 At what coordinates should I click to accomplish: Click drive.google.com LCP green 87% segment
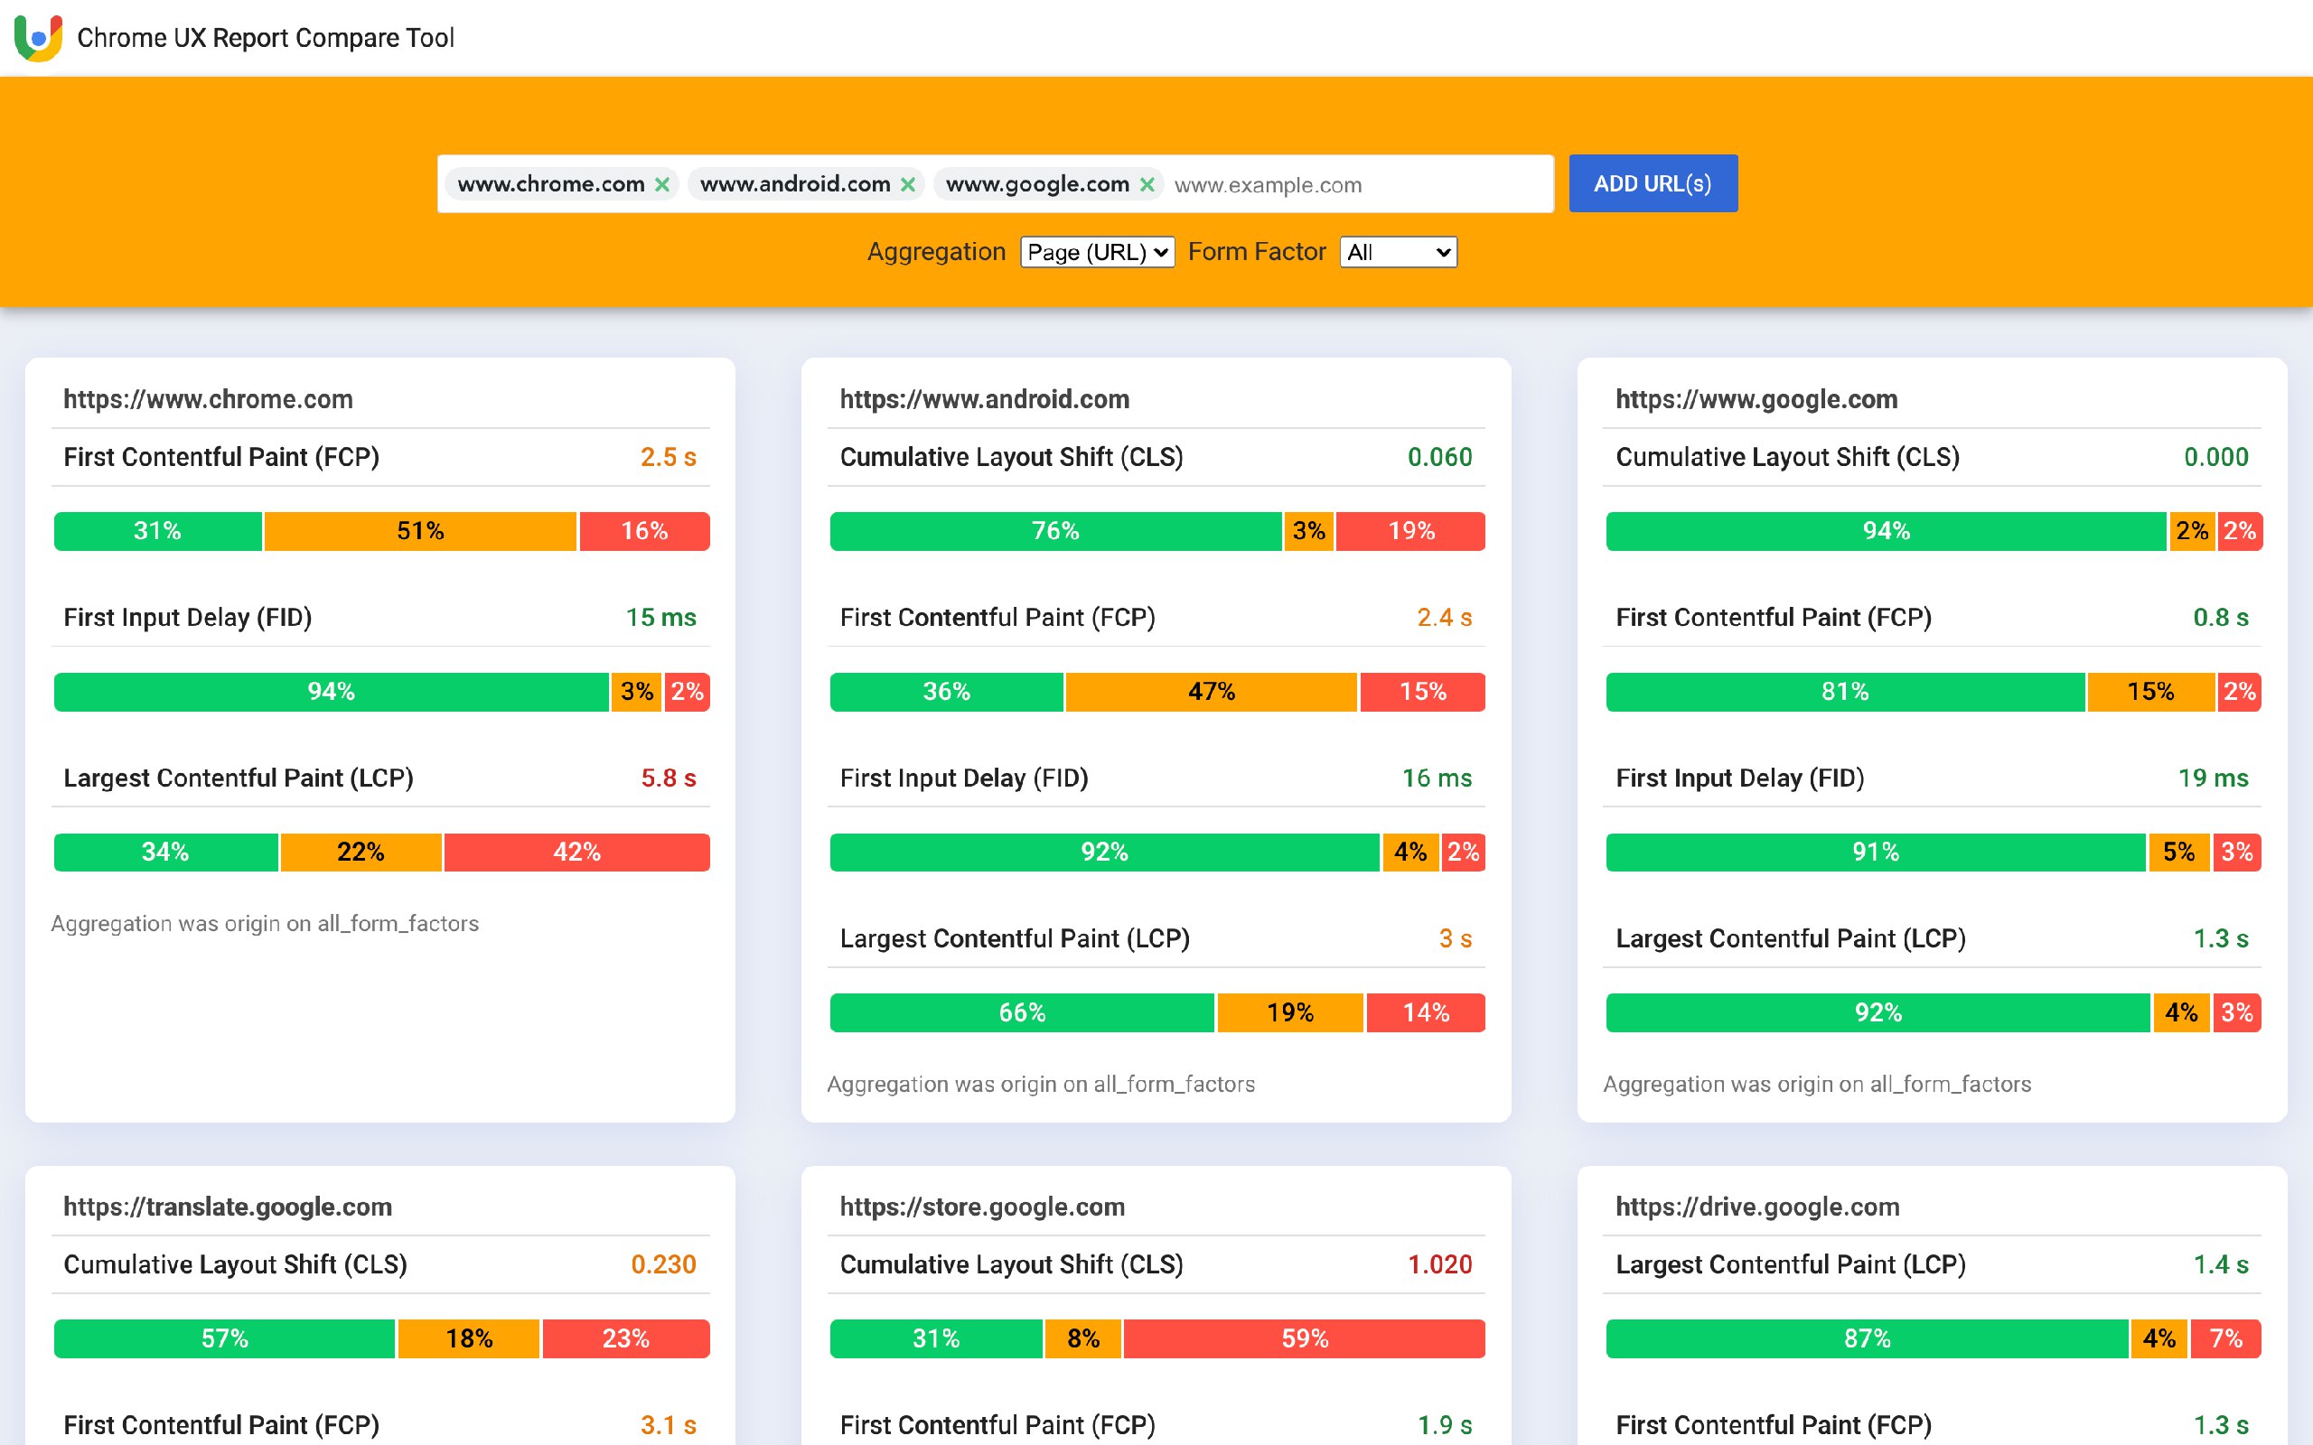tap(1868, 1339)
